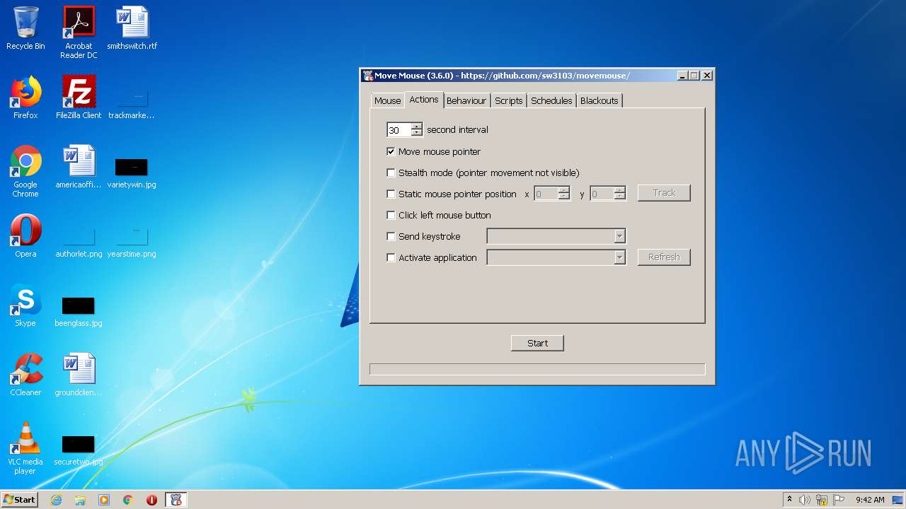This screenshot has height=509, width=906.
Task: Enable Static mouse pointer position checkbox
Action: click(391, 194)
